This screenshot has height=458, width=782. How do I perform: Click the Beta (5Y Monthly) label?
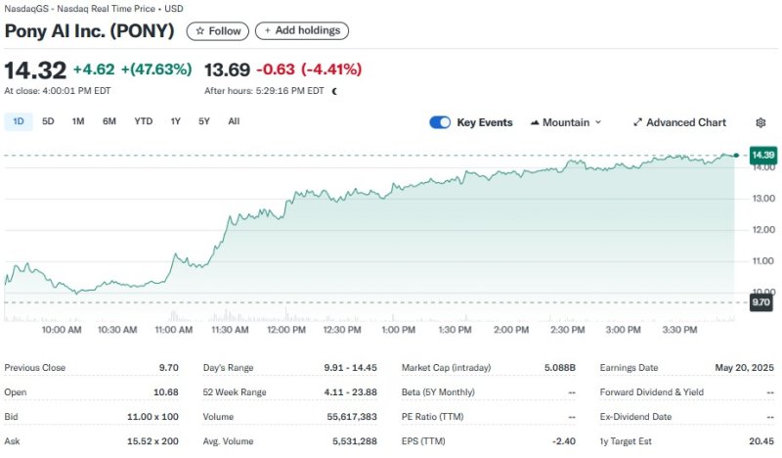click(x=438, y=392)
